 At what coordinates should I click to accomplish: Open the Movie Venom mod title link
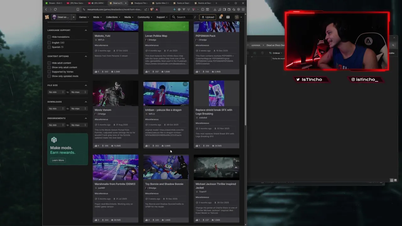[x=103, y=110]
